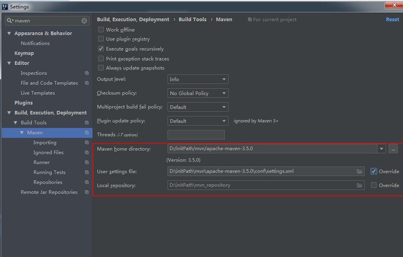403x257 pixels.
Task: Click the '(Version: 3.5.0)' text
Action: pyautogui.click(x=183, y=160)
